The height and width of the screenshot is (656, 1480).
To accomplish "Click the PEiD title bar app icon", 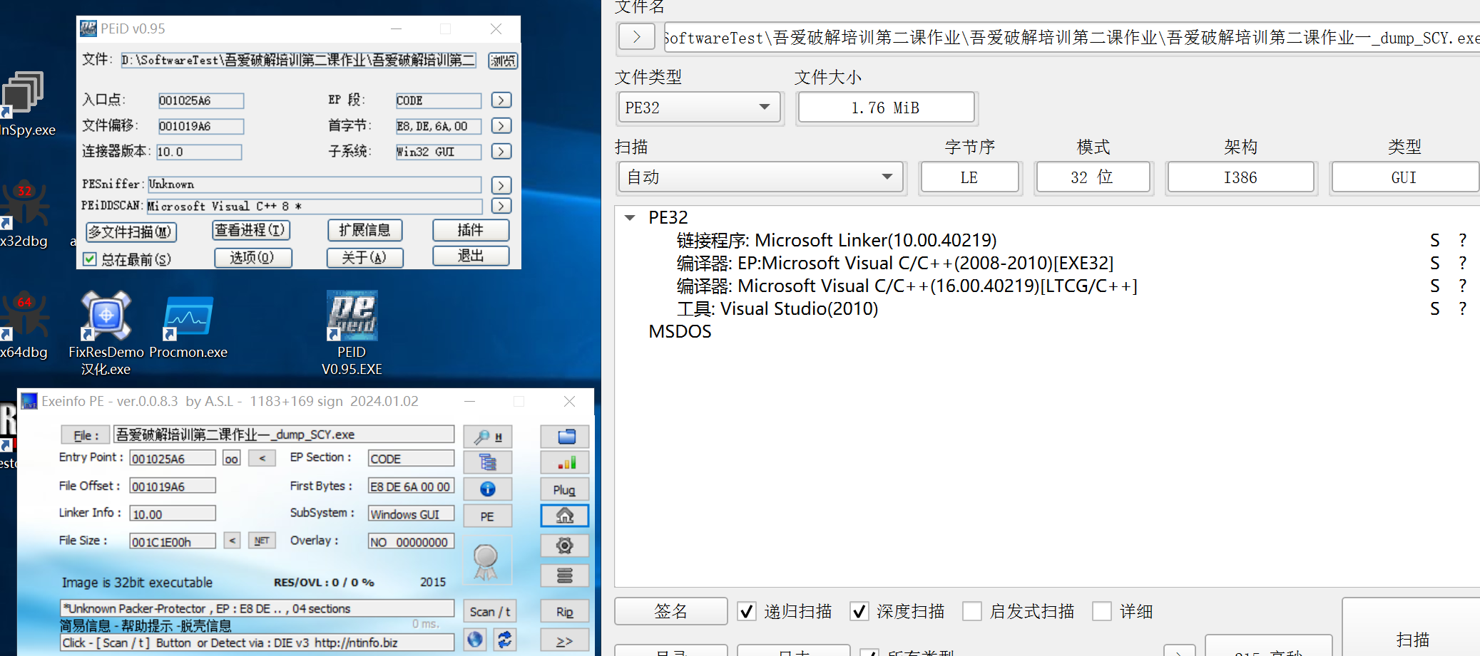I will point(88,28).
